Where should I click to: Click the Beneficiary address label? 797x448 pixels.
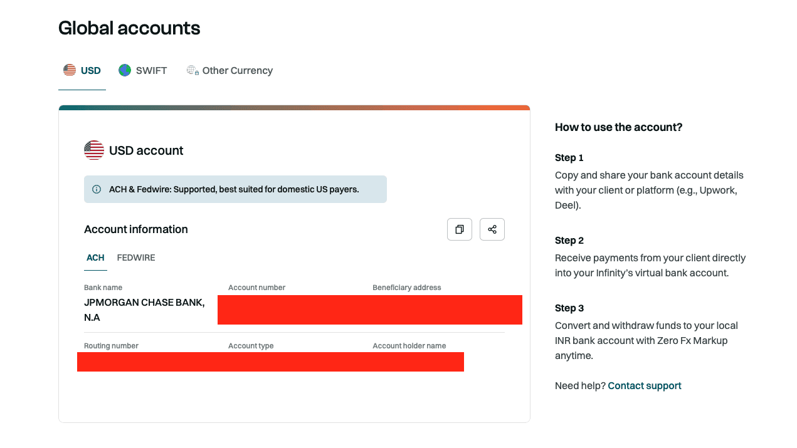(407, 288)
